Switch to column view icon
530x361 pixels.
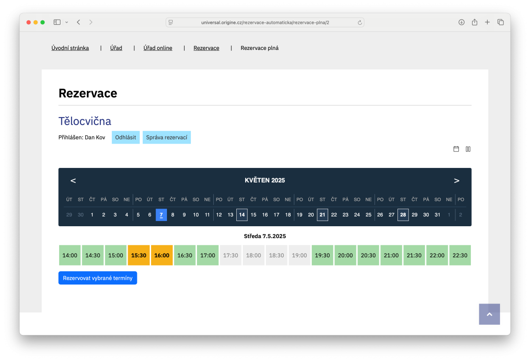(468, 149)
